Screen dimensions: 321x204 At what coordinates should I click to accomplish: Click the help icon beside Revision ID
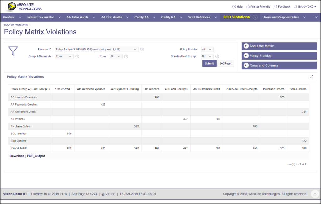point(141,49)
